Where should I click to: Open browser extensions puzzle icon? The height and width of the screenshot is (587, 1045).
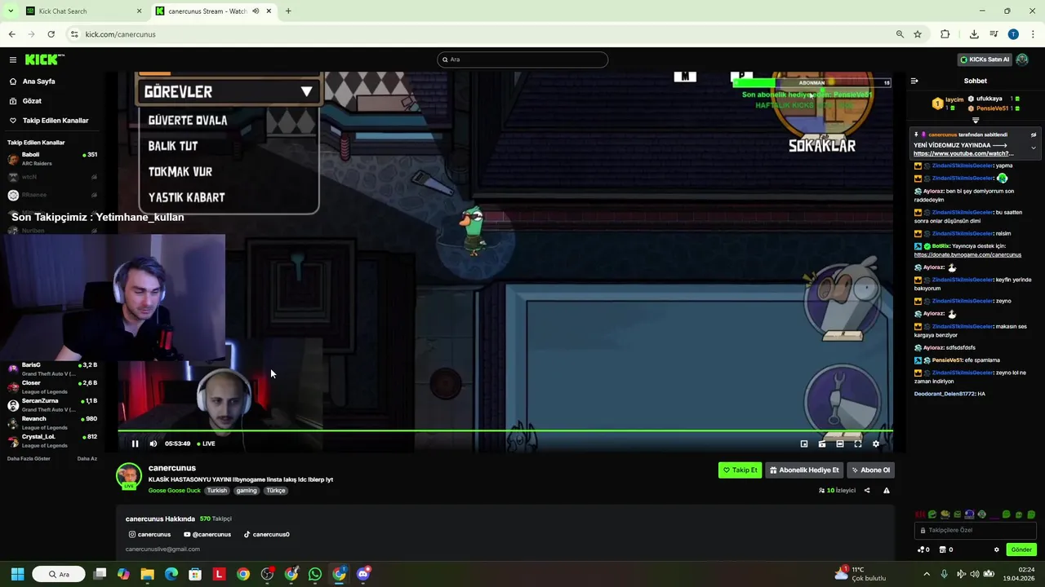click(945, 34)
